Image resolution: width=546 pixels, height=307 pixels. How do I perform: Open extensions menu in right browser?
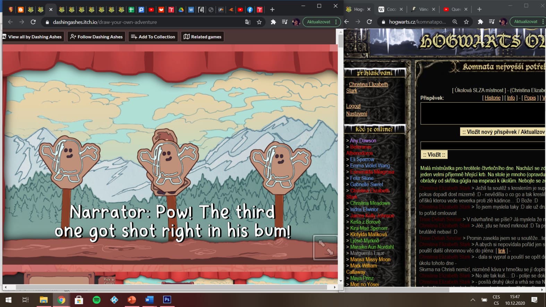tap(480, 22)
